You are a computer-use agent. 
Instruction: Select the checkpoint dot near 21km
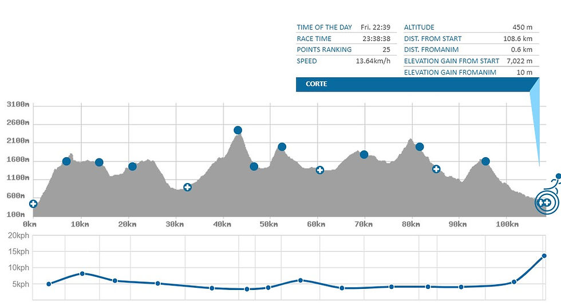point(132,166)
